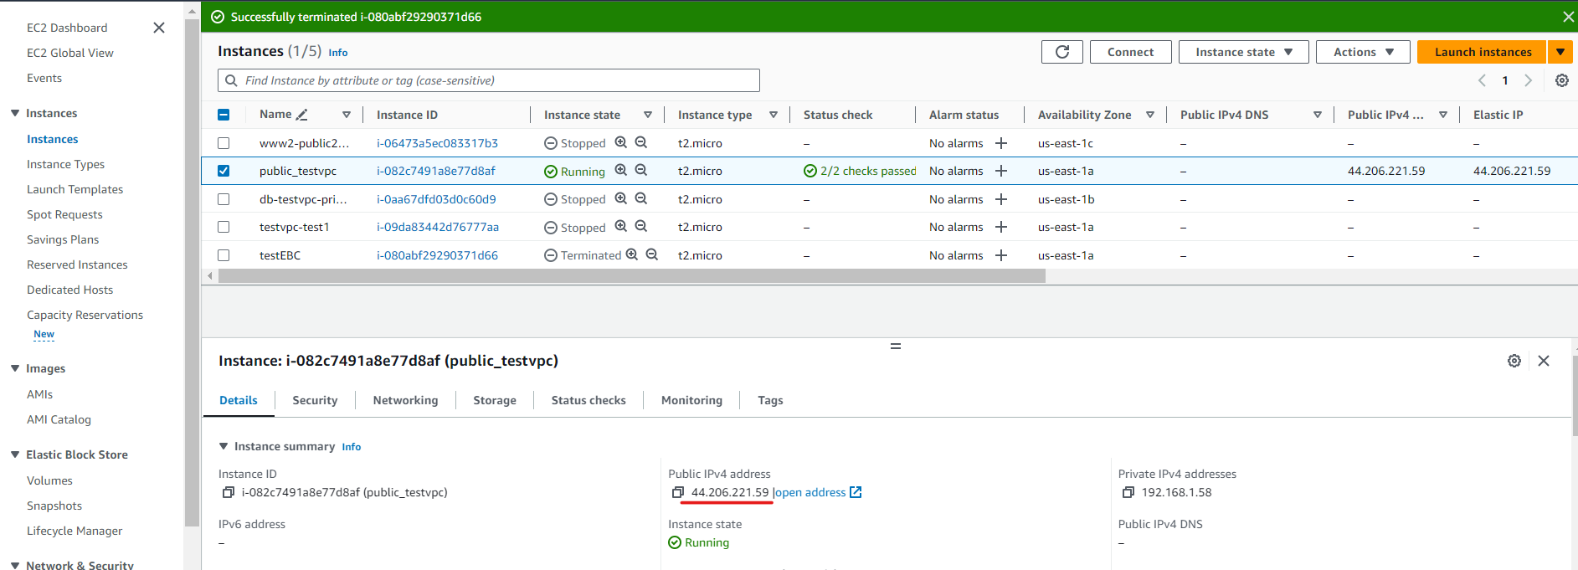The height and width of the screenshot is (570, 1578).
Task: Zoom-out filter icon for testvpc-test1 row
Action: tap(641, 226)
